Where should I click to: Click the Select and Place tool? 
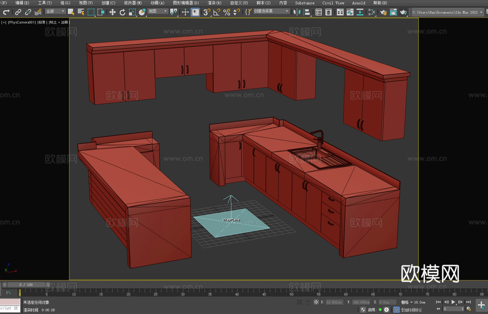point(142,12)
